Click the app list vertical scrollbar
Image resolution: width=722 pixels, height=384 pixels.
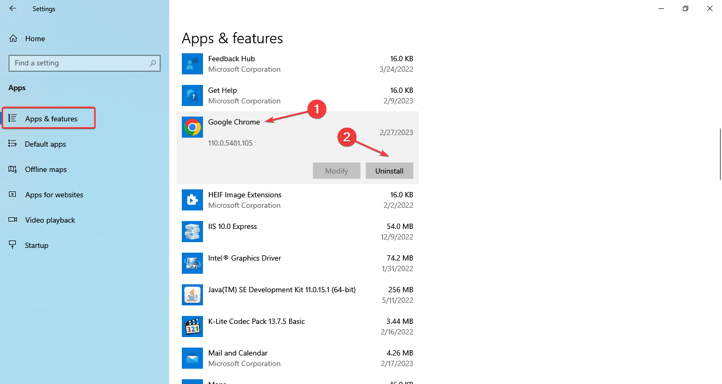click(x=719, y=154)
